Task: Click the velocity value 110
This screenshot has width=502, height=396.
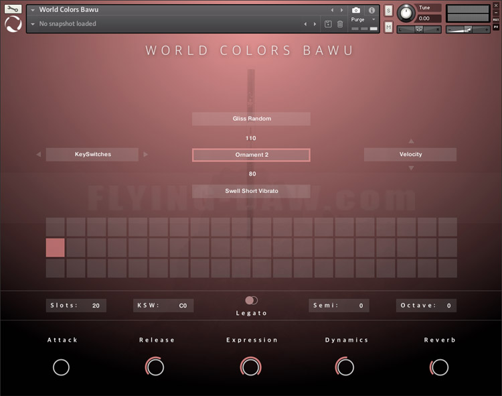Action: coord(251,138)
